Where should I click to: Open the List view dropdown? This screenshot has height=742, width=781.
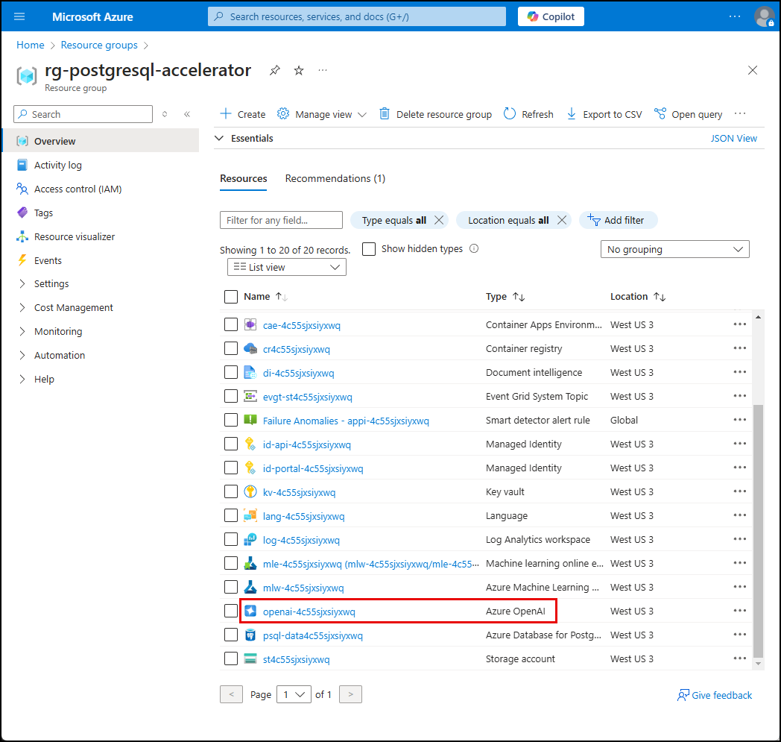point(287,267)
